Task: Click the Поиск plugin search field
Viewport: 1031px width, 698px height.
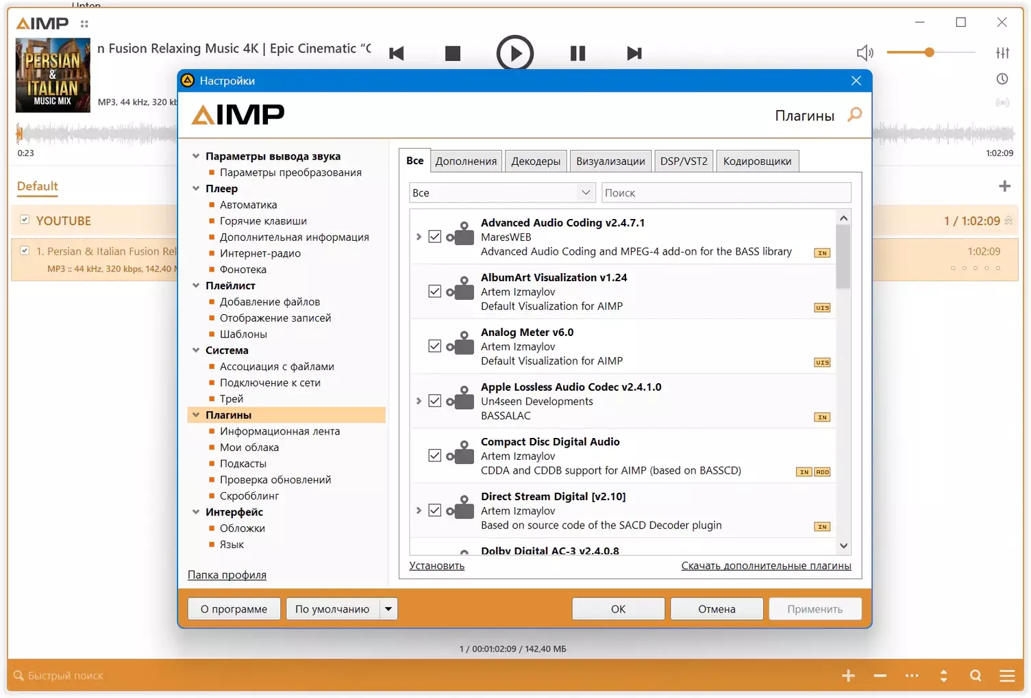Action: (x=726, y=193)
